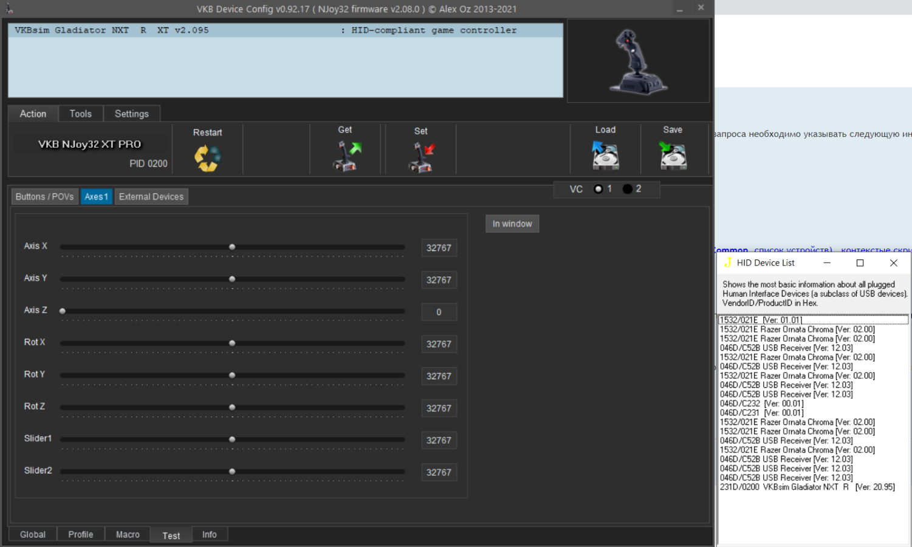912x547 pixels.
Task: Select the Test bottom tab
Action: coord(171,535)
